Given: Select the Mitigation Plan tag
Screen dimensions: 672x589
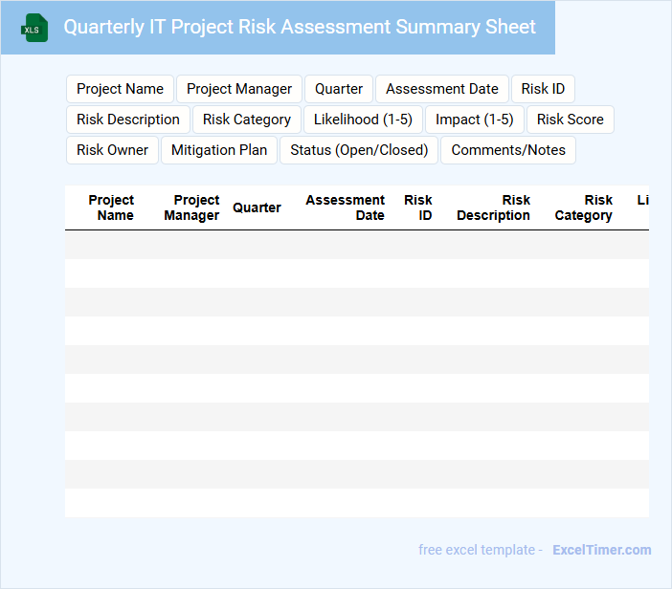Looking at the screenshot, I should pyautogui.click(x=219, y=150).
